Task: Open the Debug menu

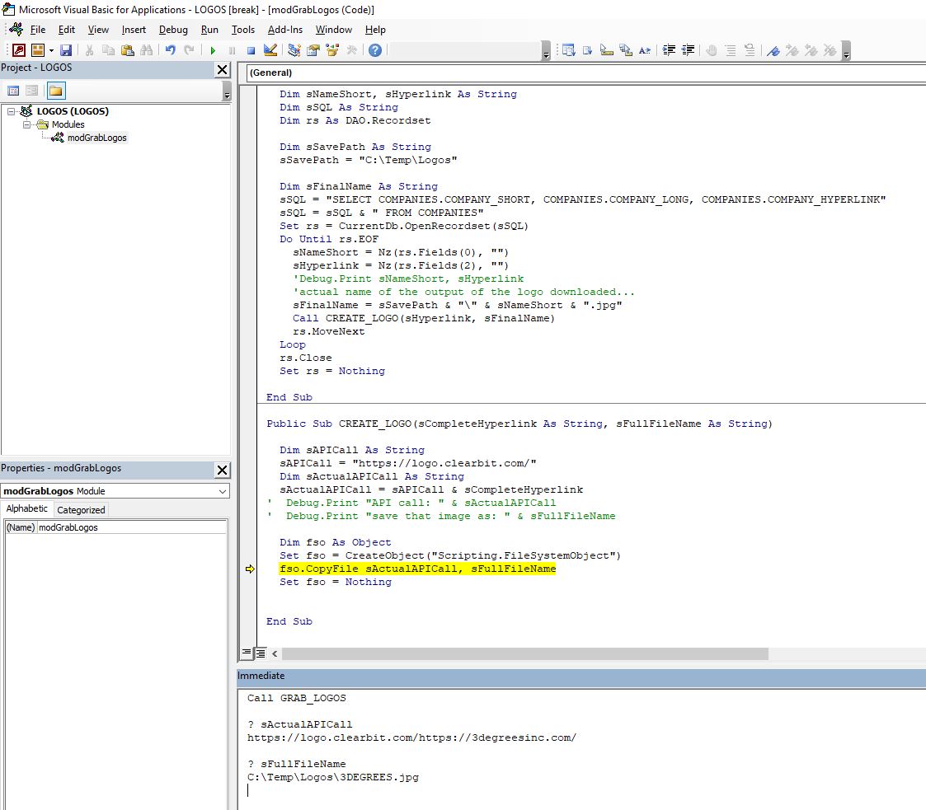Action: tap(174, 30)
